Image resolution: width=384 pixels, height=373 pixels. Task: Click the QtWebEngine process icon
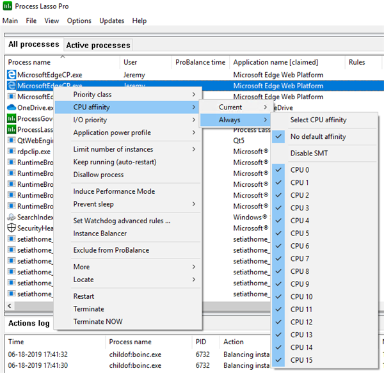(x=12, y=140)
